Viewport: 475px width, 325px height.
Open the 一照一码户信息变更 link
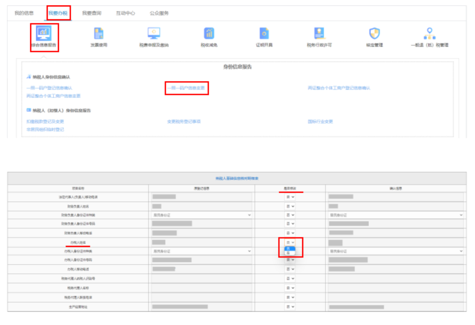pos(187,88)
